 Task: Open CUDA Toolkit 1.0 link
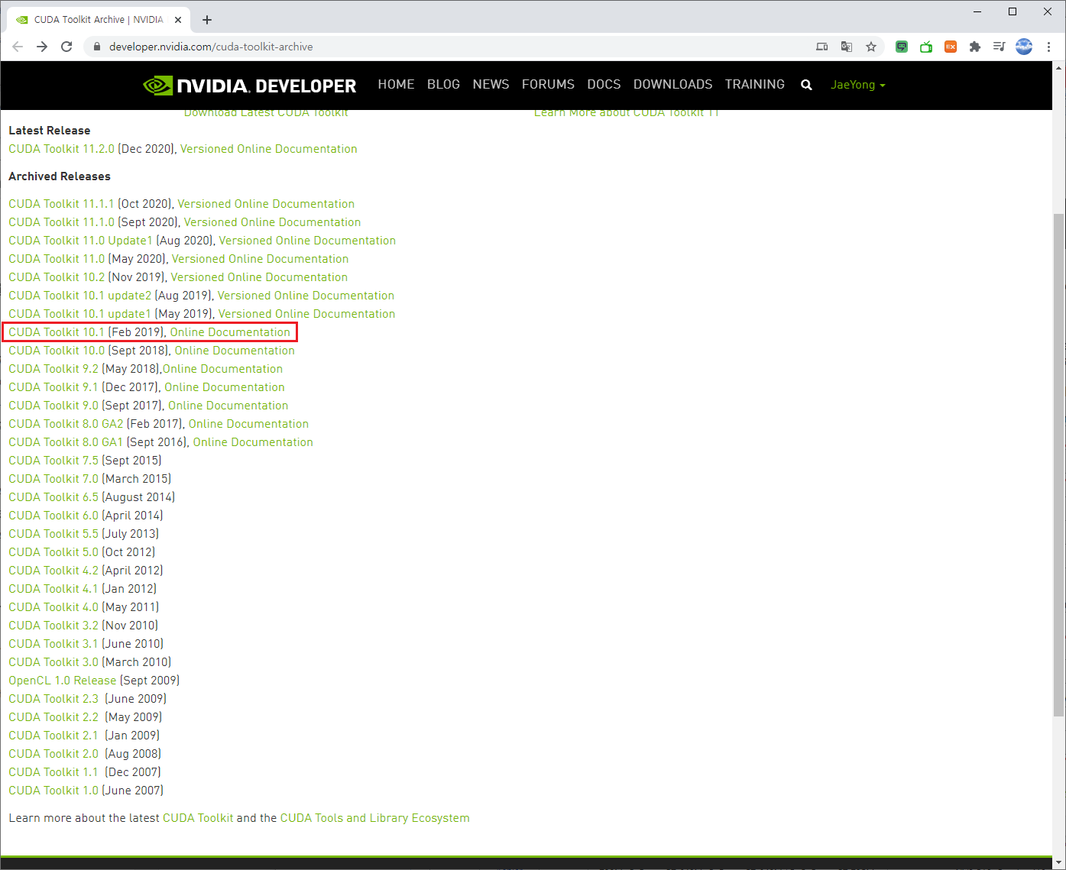click(x=53, y=791)
